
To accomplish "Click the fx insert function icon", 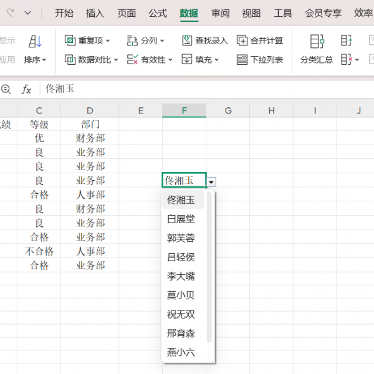I will (26, 89).
